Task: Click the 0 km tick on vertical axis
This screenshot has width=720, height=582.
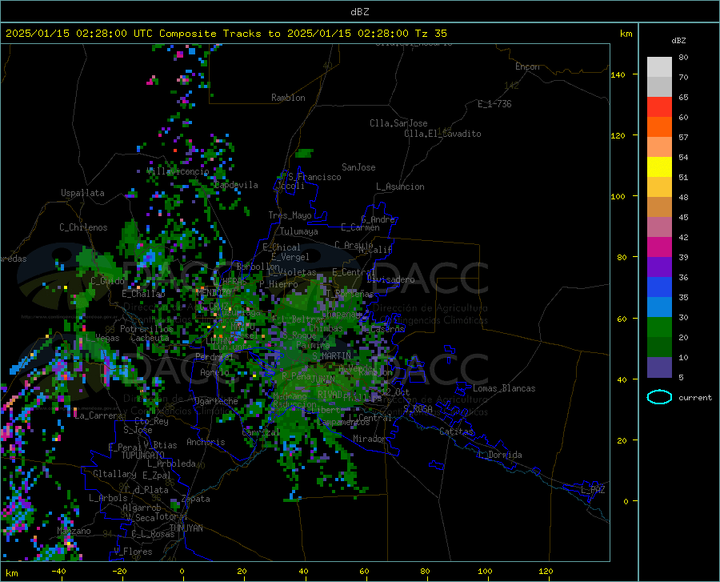Action: 626,502
